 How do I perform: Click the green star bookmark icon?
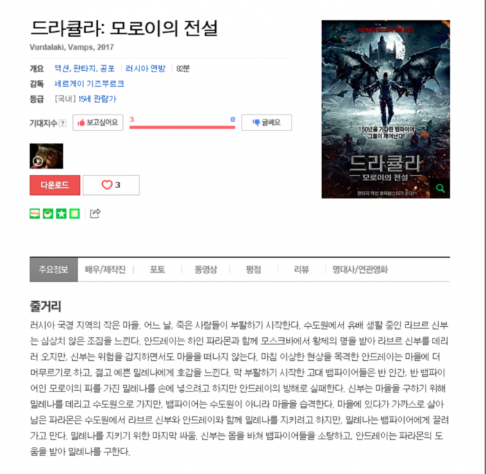point(61,214)
